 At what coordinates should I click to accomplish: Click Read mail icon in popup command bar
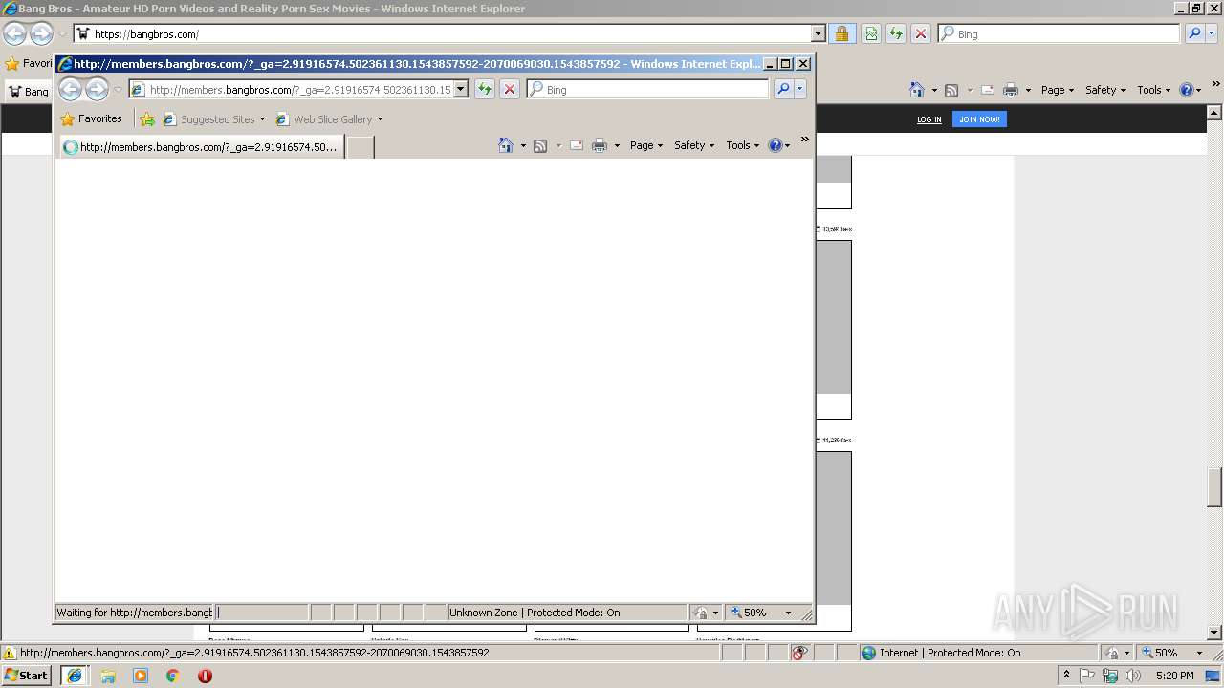577,145
